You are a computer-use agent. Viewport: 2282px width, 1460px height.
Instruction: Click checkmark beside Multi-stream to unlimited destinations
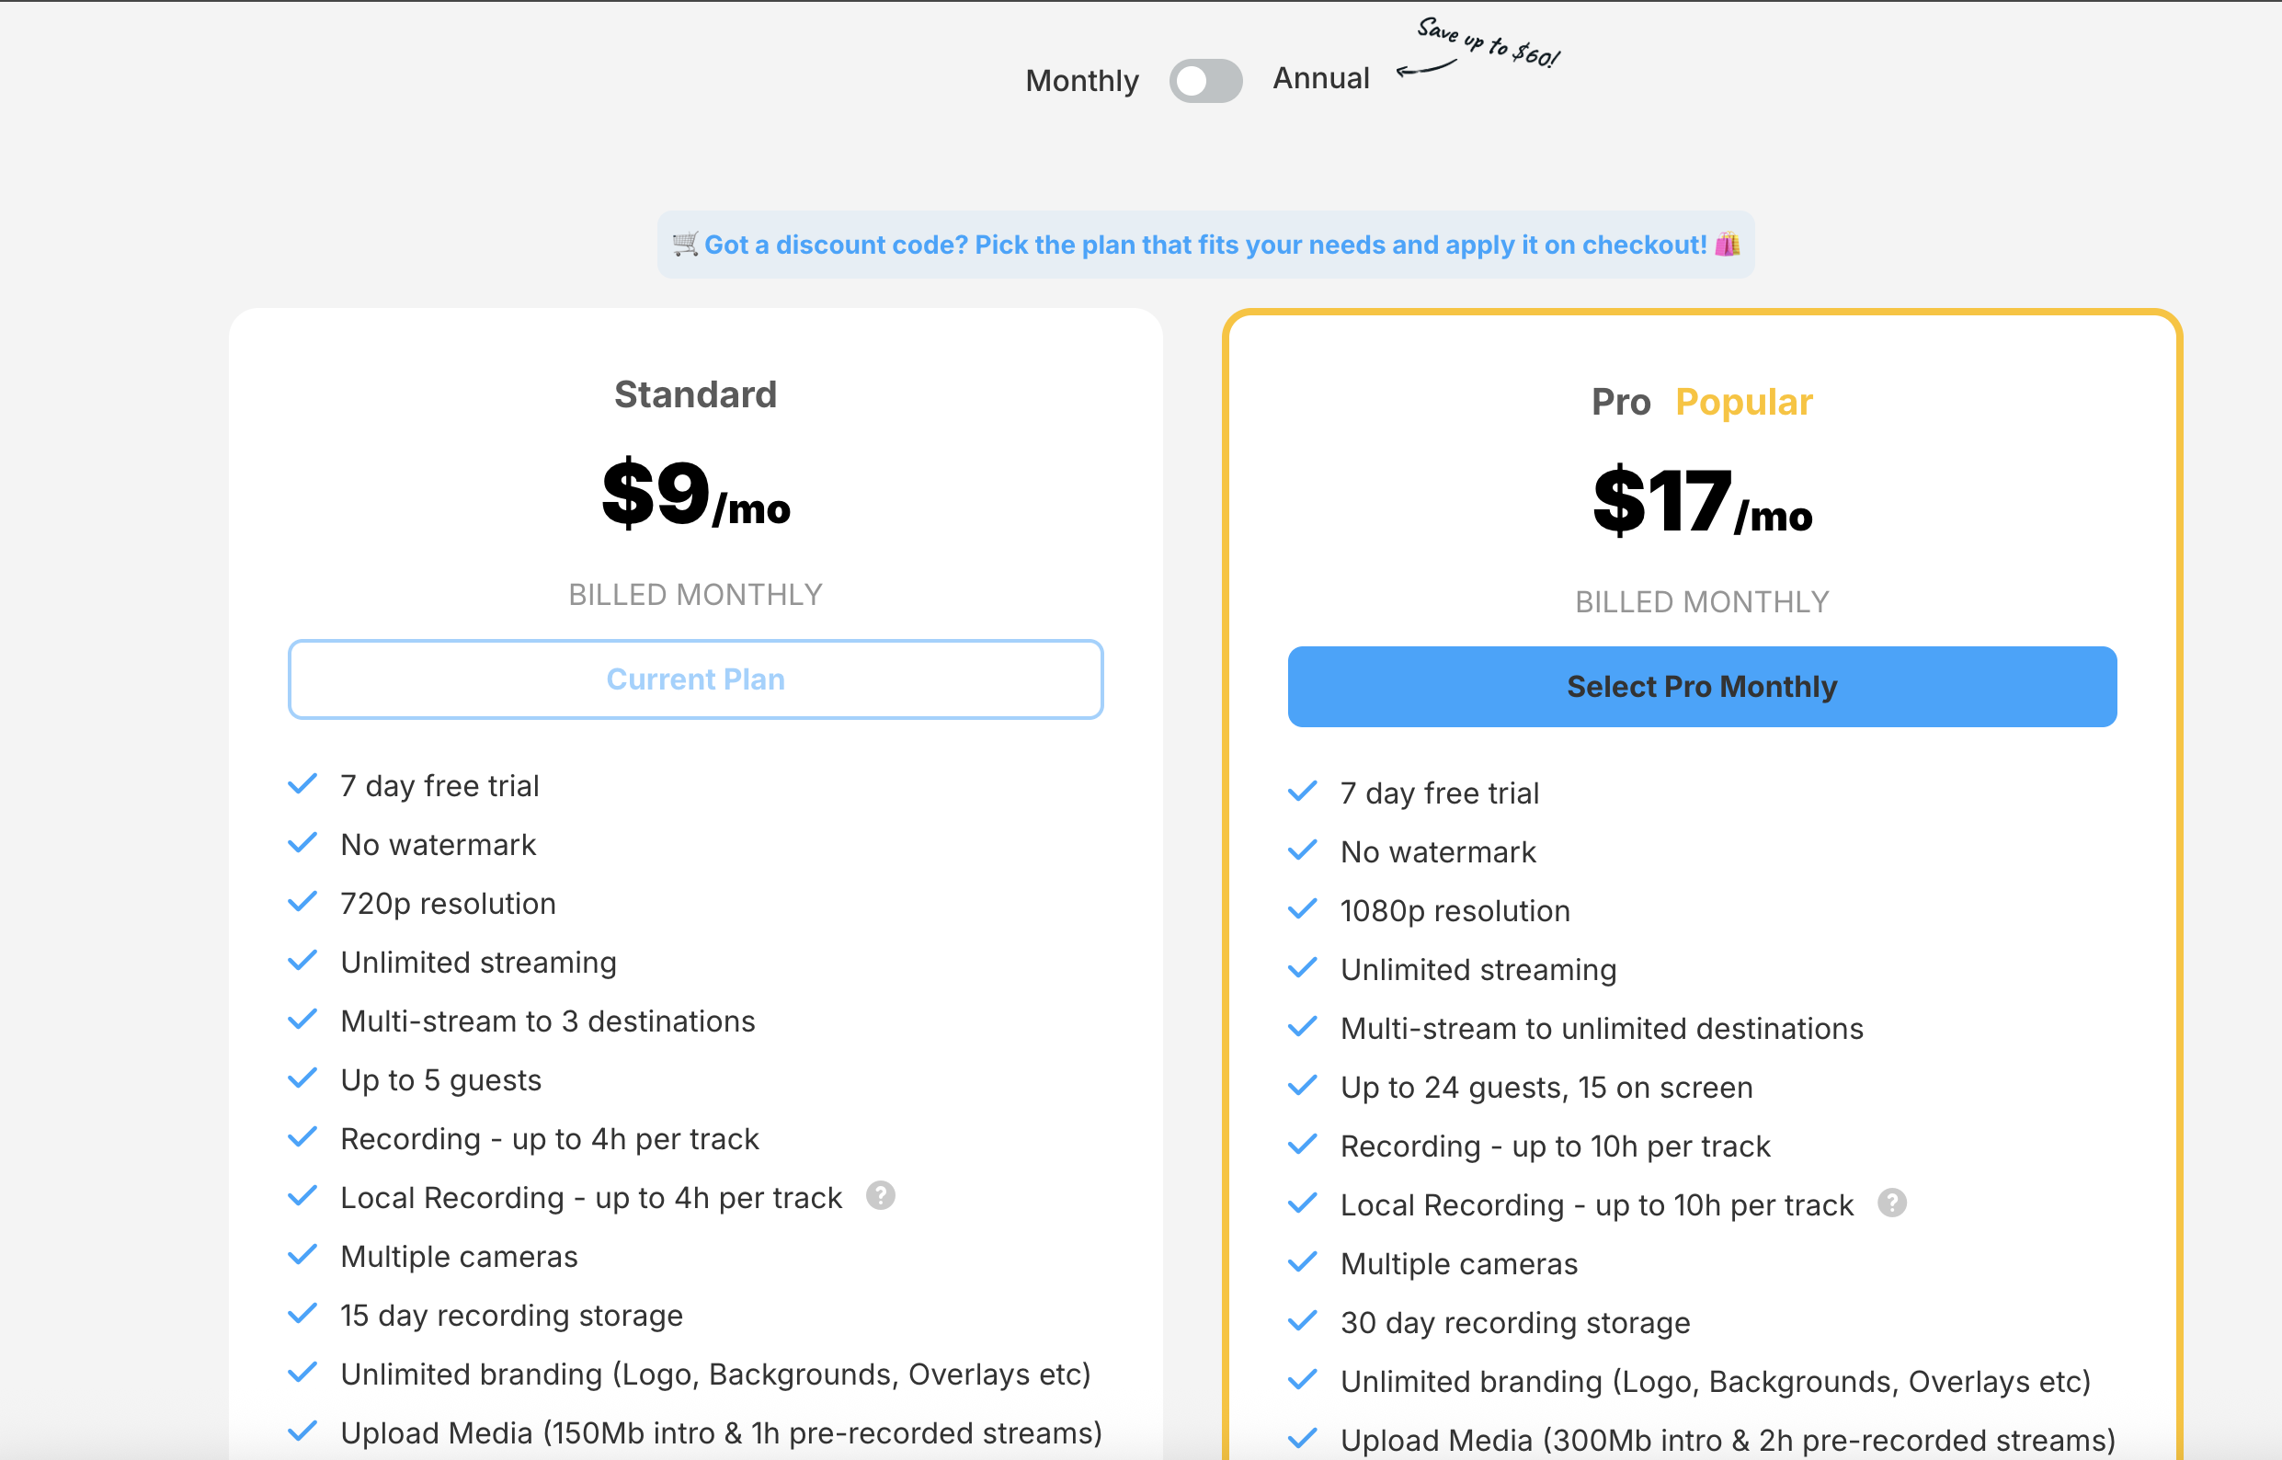1303,1028
